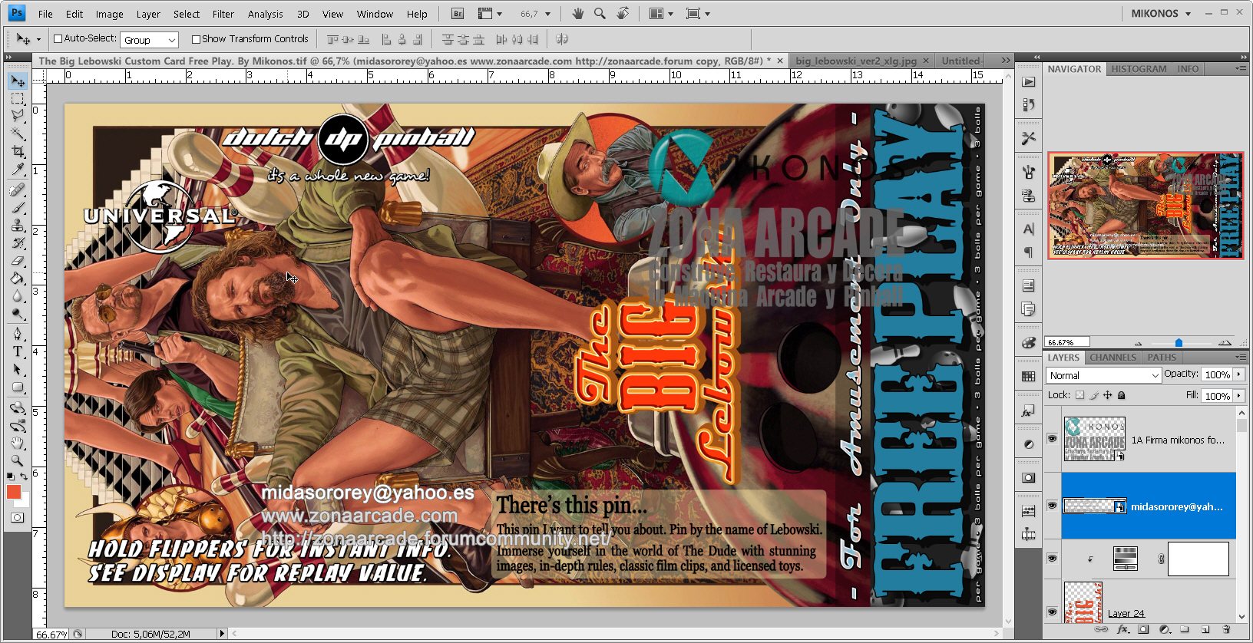Click the Navigator zoom percentage field

(x=1068, y=342)
